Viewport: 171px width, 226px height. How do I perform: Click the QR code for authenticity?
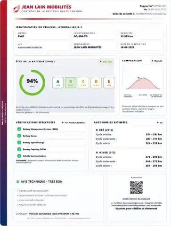click(136, 187)
